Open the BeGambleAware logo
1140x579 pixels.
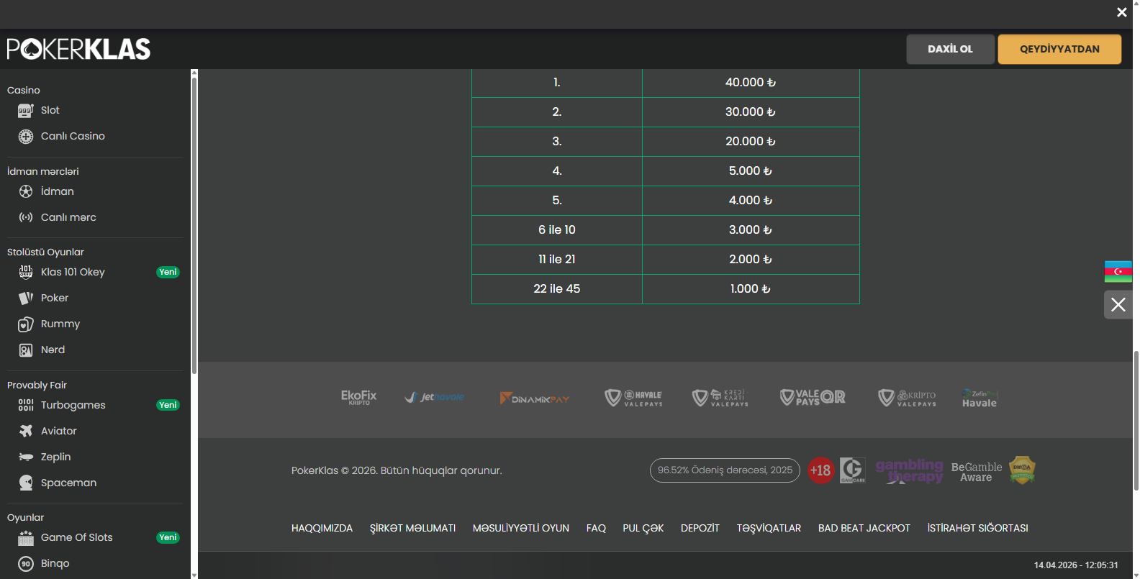977,472
